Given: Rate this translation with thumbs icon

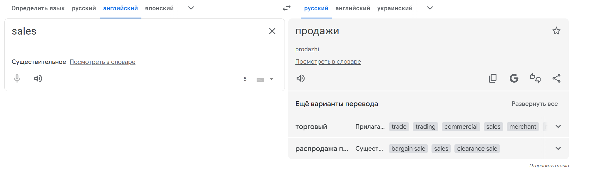Looking at the screenshot, I should click(x=535, y=78).
